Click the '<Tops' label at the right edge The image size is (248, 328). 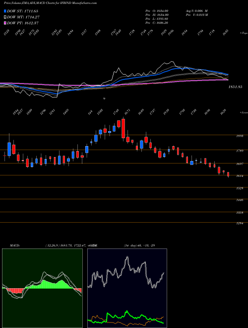244,33
